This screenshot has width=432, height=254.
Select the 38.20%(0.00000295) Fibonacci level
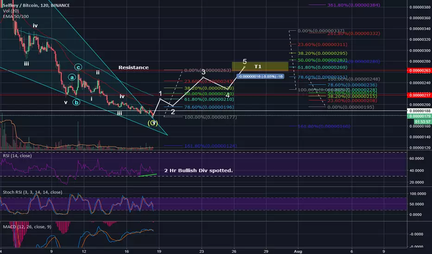click(x=322, y=53)
